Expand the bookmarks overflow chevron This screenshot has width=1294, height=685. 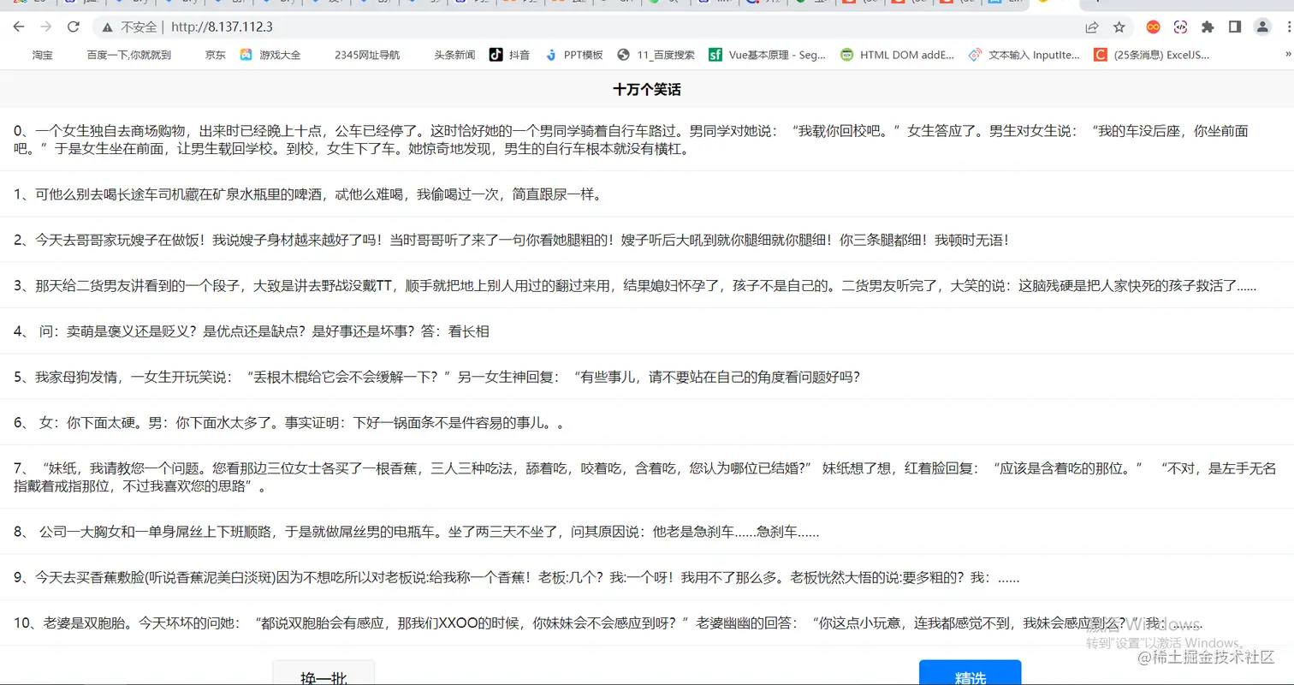1286,55
